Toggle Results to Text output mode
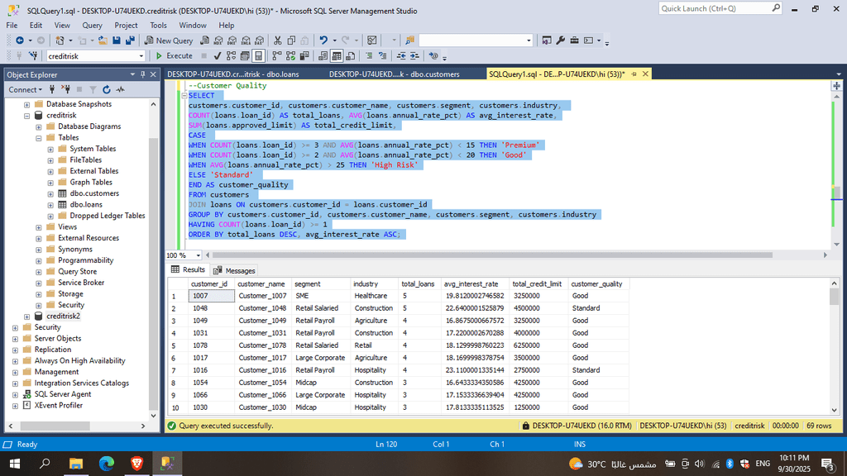The width and height of the screenshot is (847, 476). (323, 55)
